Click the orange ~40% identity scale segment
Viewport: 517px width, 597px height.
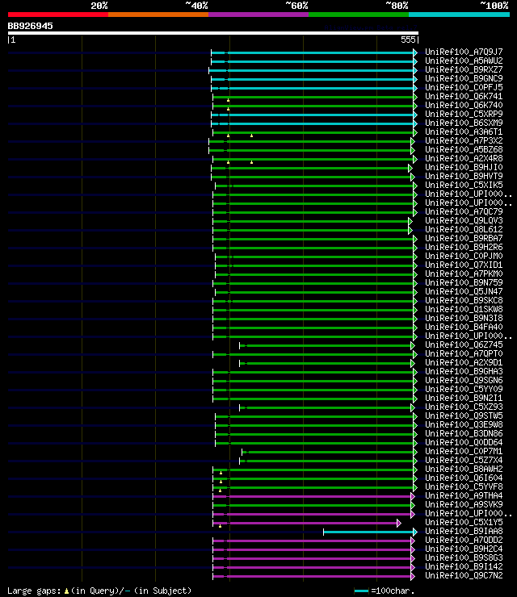tap(158, 15)
